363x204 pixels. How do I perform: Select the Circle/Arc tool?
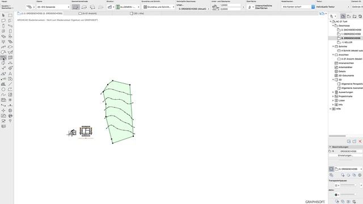pos(3,90)
